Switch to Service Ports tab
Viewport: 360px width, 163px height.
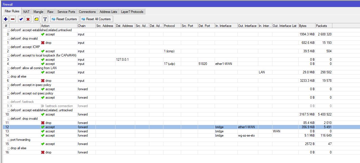coord(66,12)
